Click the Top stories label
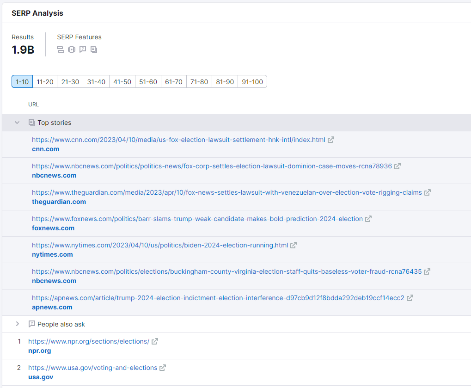The image size is (471, 388). pyautogui.click(x=55, y=123)
